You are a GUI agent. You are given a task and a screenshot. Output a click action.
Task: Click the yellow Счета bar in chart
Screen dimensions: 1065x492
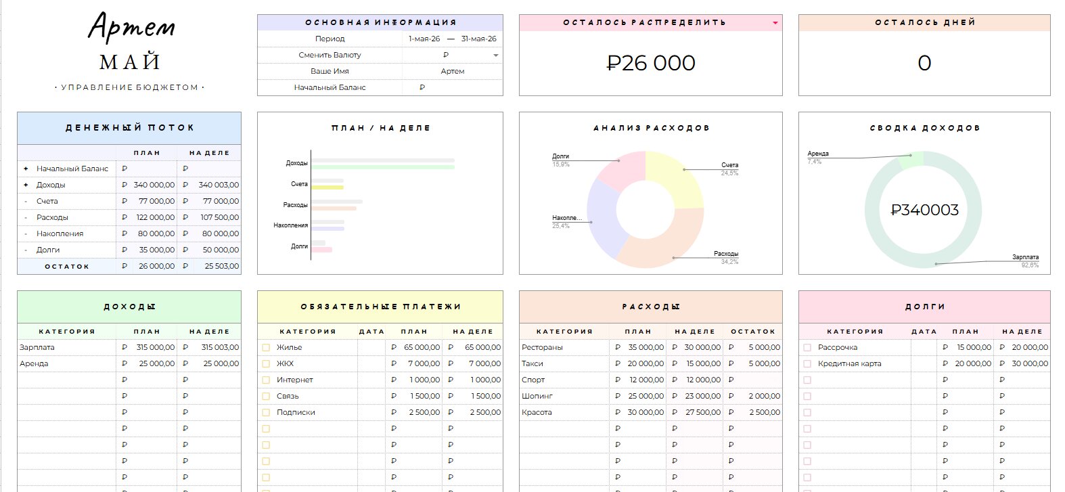(327, 187)
